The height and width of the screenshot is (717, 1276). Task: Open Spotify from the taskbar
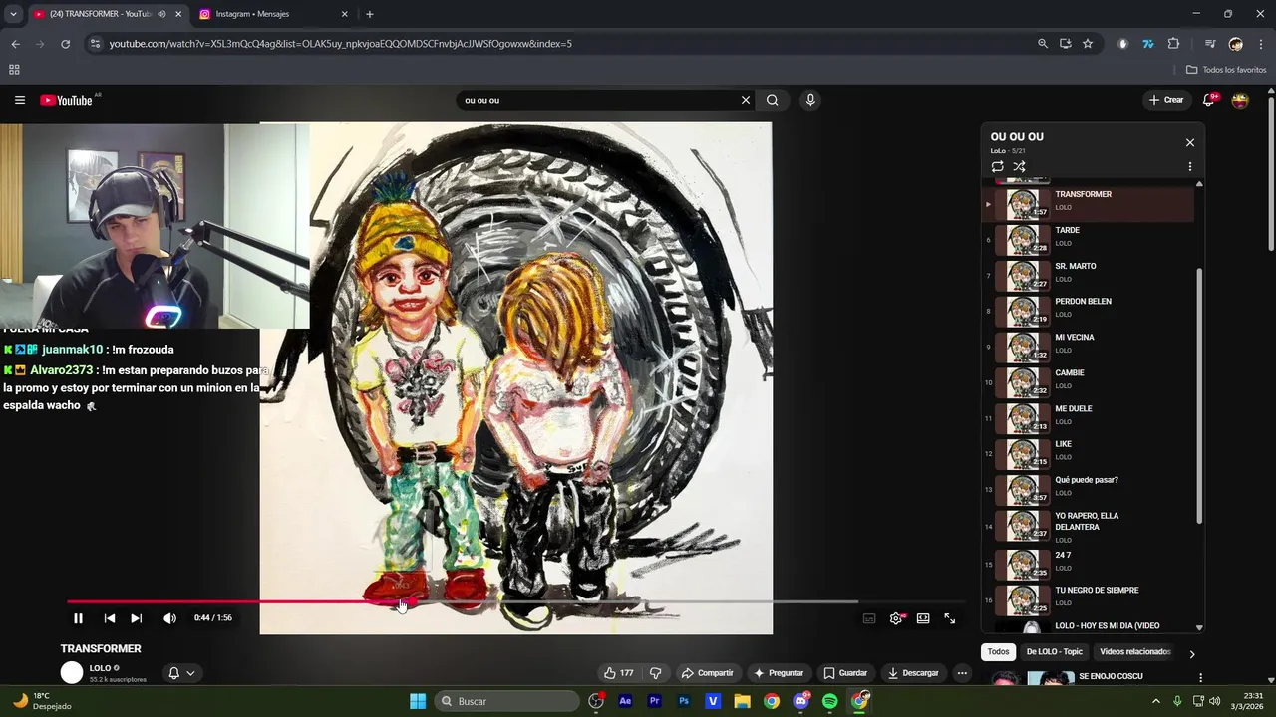(830, 701)
